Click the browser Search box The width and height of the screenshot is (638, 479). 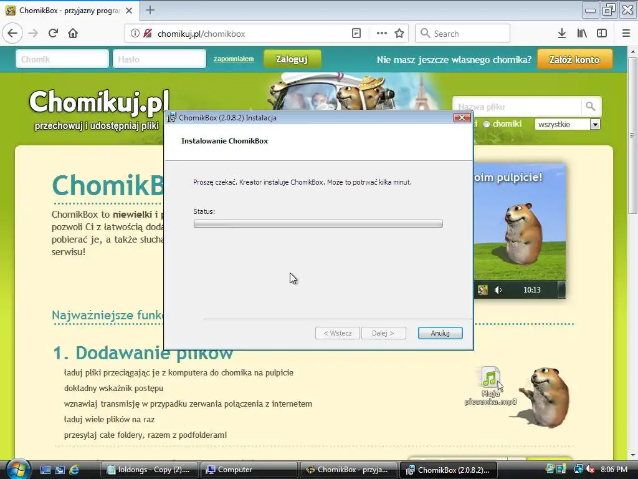pyautogui.click(x=463, y=34)
